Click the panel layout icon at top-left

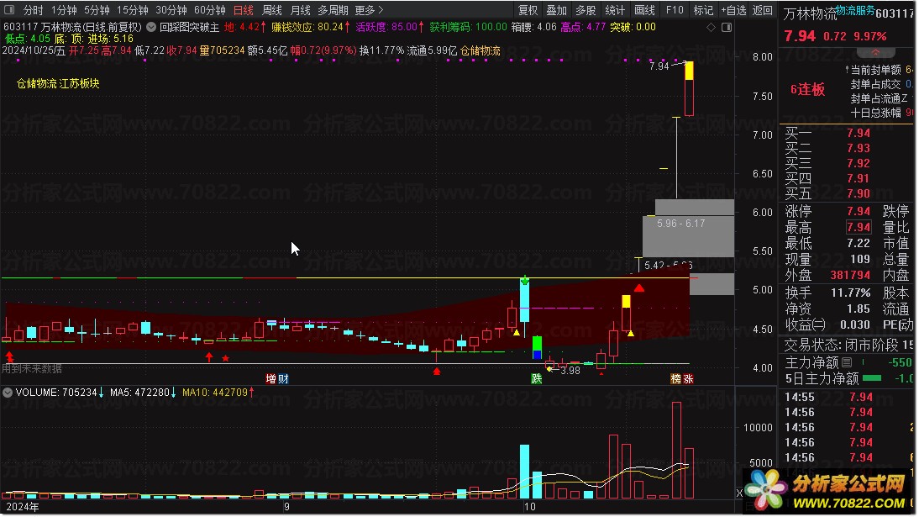click(8, 10)
